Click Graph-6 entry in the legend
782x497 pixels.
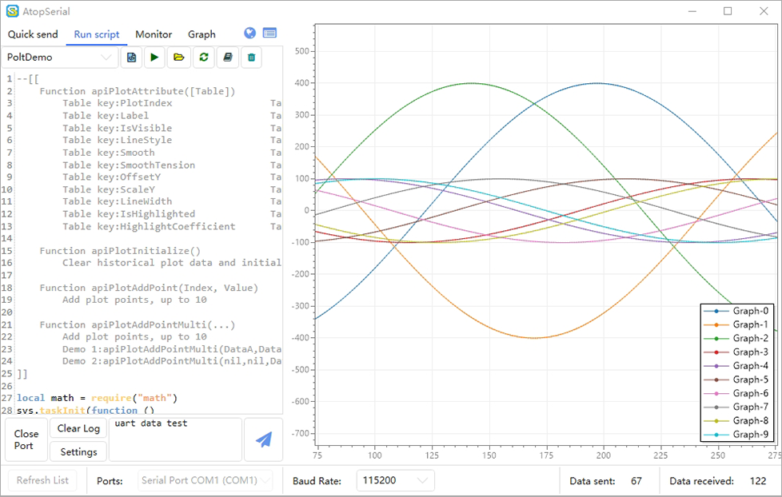tap(736, 393)
